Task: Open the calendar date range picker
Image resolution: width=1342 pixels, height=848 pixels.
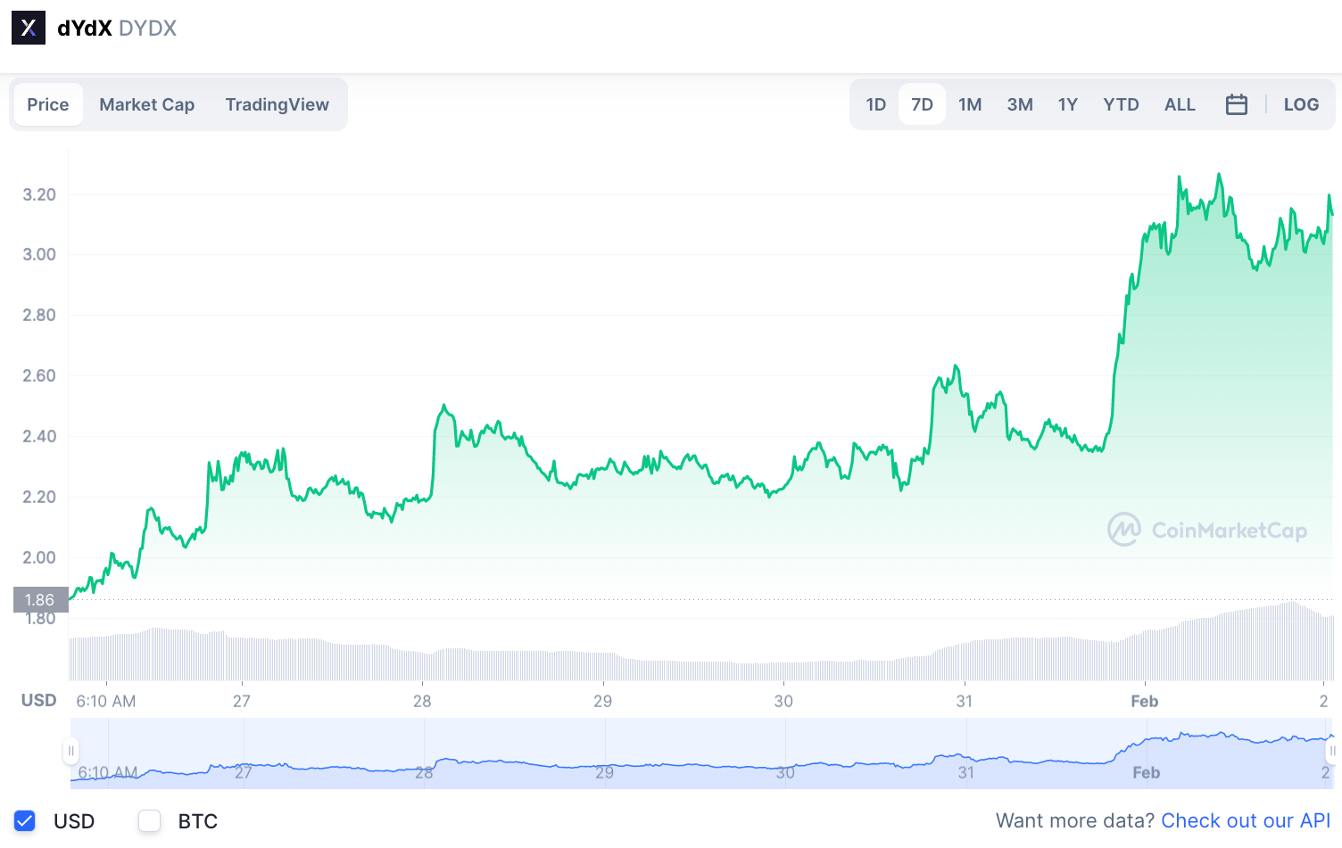Action: [1237, 104]
